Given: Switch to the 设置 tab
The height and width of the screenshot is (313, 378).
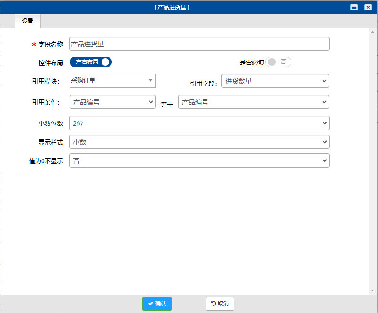Looking at the screenshot, I should [x=27, y=21].
